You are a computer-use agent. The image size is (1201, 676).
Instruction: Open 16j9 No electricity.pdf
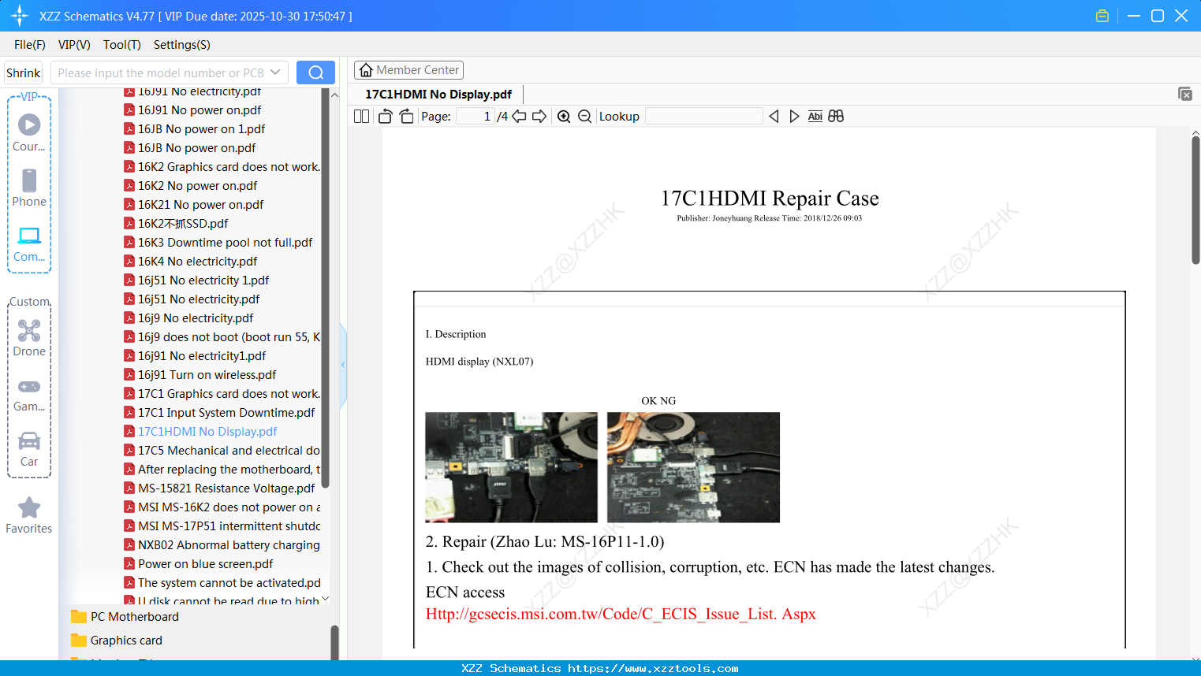189,318
